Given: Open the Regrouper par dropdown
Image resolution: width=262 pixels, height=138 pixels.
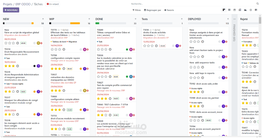Looking at the screenshot, I should coord(153,10).
